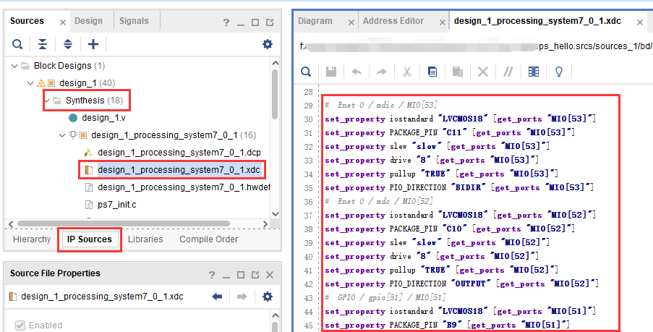Expand all sources with expand icon

[67, 44]
